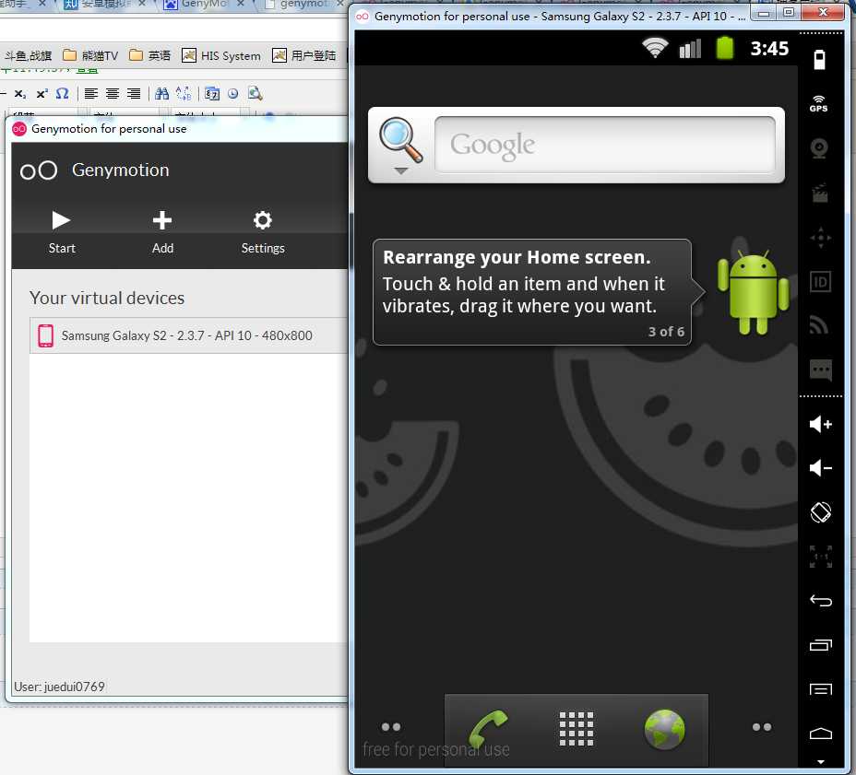Click the volume up button in sidebar
The image size is (856, 775).
coord(821,424)
